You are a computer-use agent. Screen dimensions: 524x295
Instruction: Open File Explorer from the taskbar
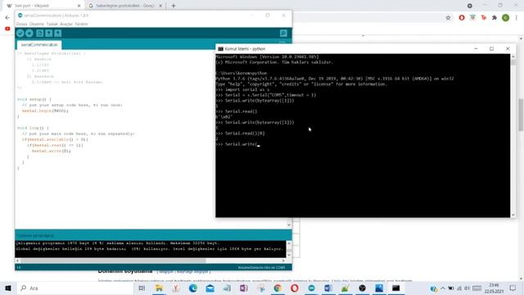pyautogui.click(x=159, y=288)
